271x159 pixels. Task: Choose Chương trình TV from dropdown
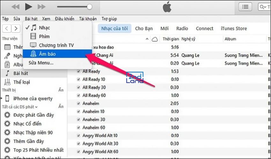coord(57,45)
